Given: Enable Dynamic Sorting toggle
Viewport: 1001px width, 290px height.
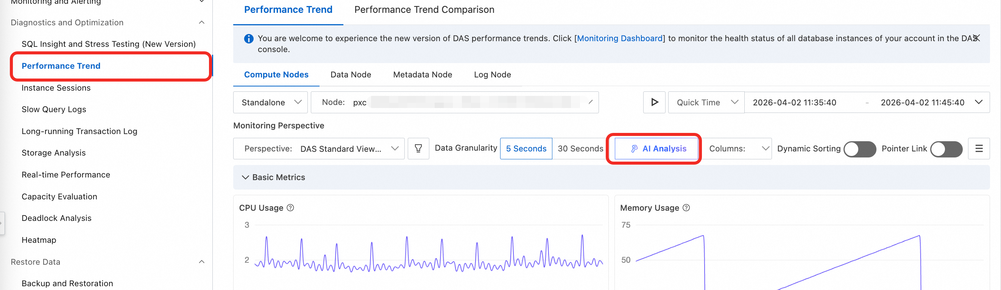Looking at the screenshot, I should [859, 149].
